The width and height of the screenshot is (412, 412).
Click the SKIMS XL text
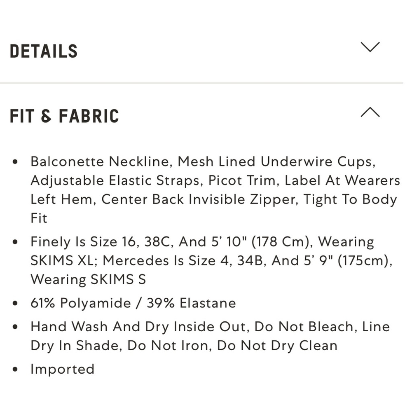62,261
